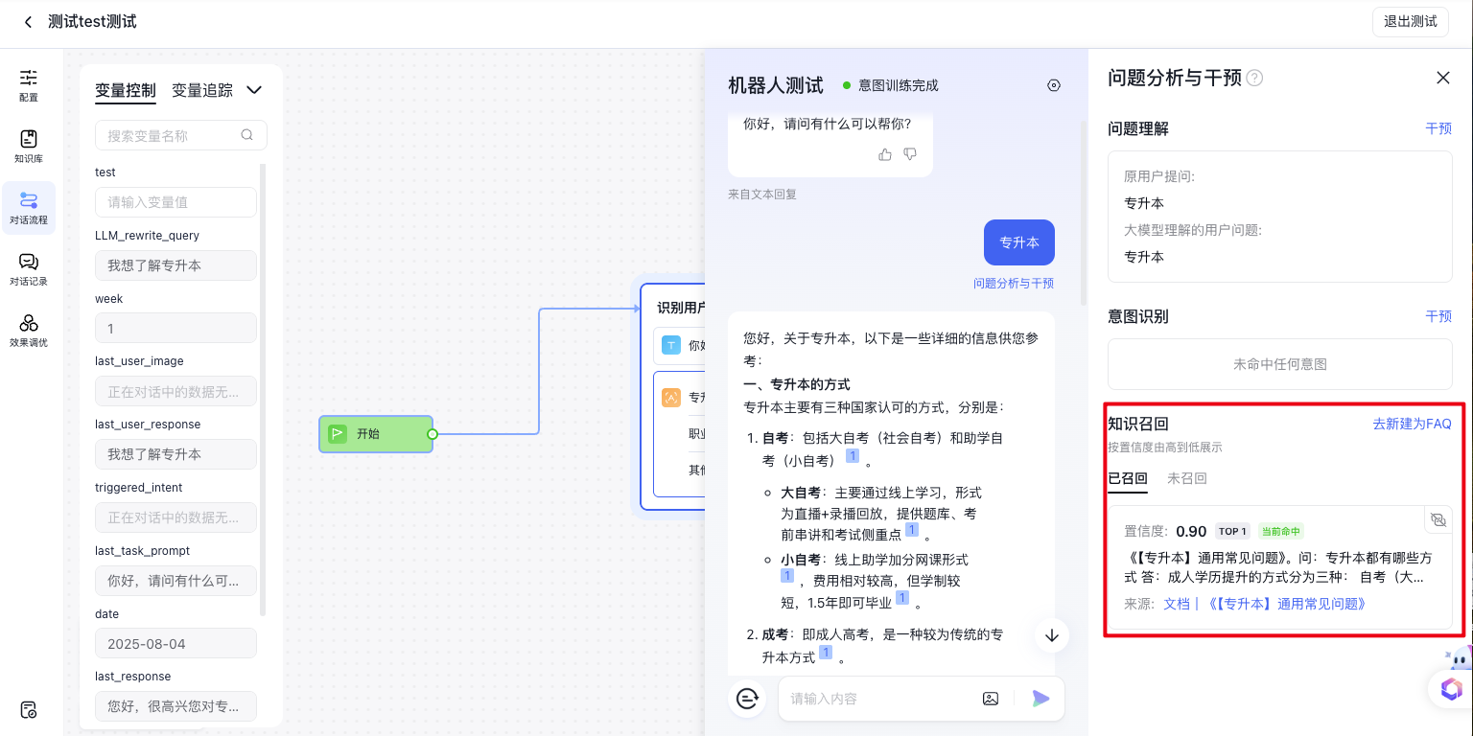1473x736 pixels.
Task: Toggle the hide icon on recalled knowledge card
Action: click(1438, 519)
